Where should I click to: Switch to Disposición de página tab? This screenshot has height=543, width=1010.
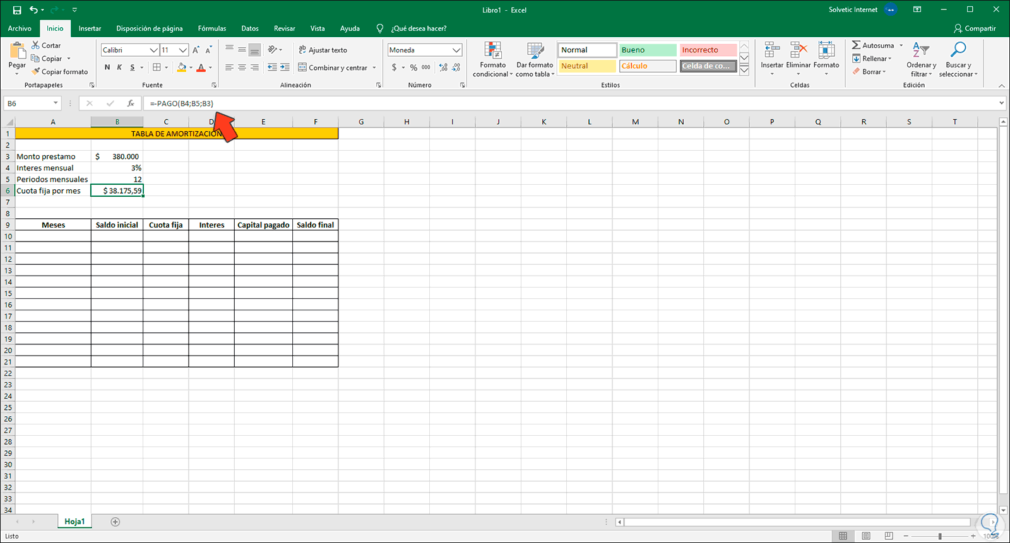[x=150, y=28]
